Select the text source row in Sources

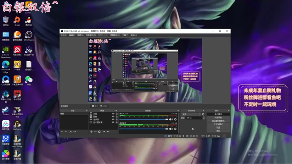click(x=103, y=114)
